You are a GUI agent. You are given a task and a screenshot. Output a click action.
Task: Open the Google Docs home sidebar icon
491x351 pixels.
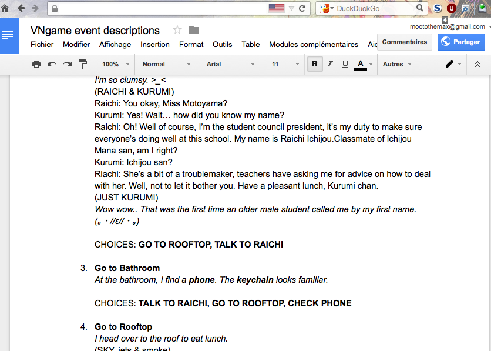tap(8, 35)
